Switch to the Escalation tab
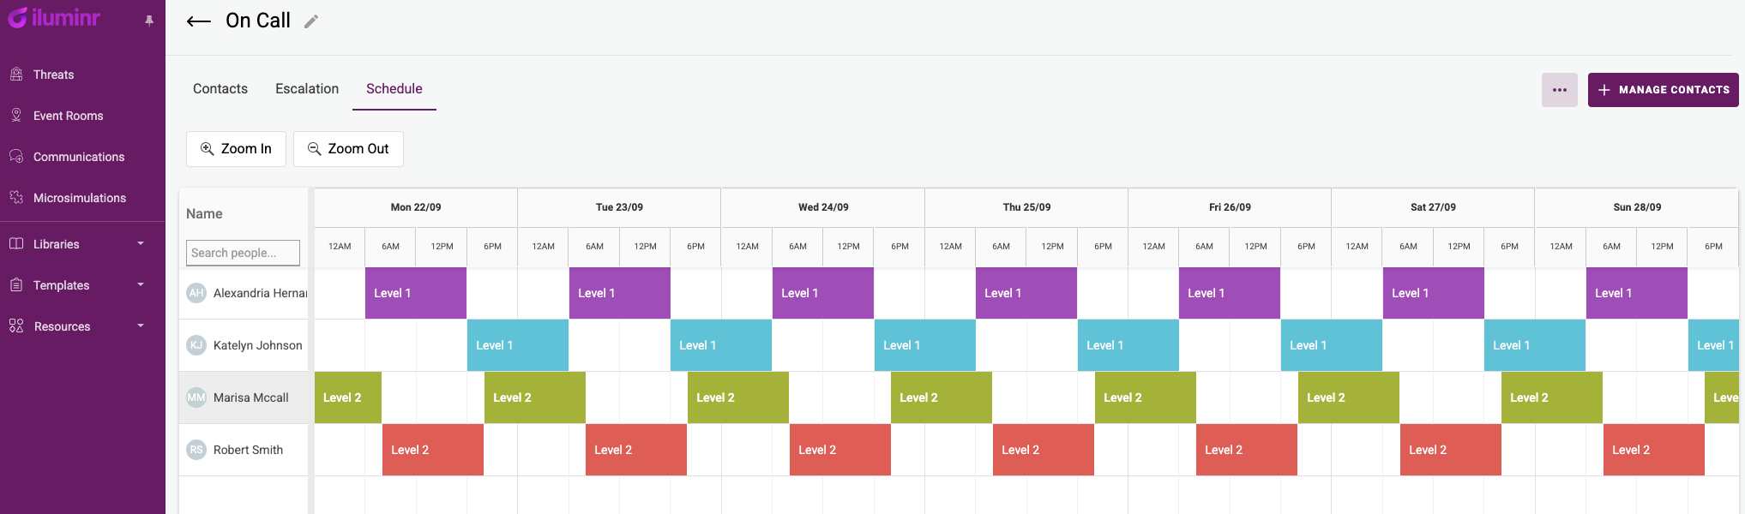This screenshot has height=514, width=1745. [307, 89]
